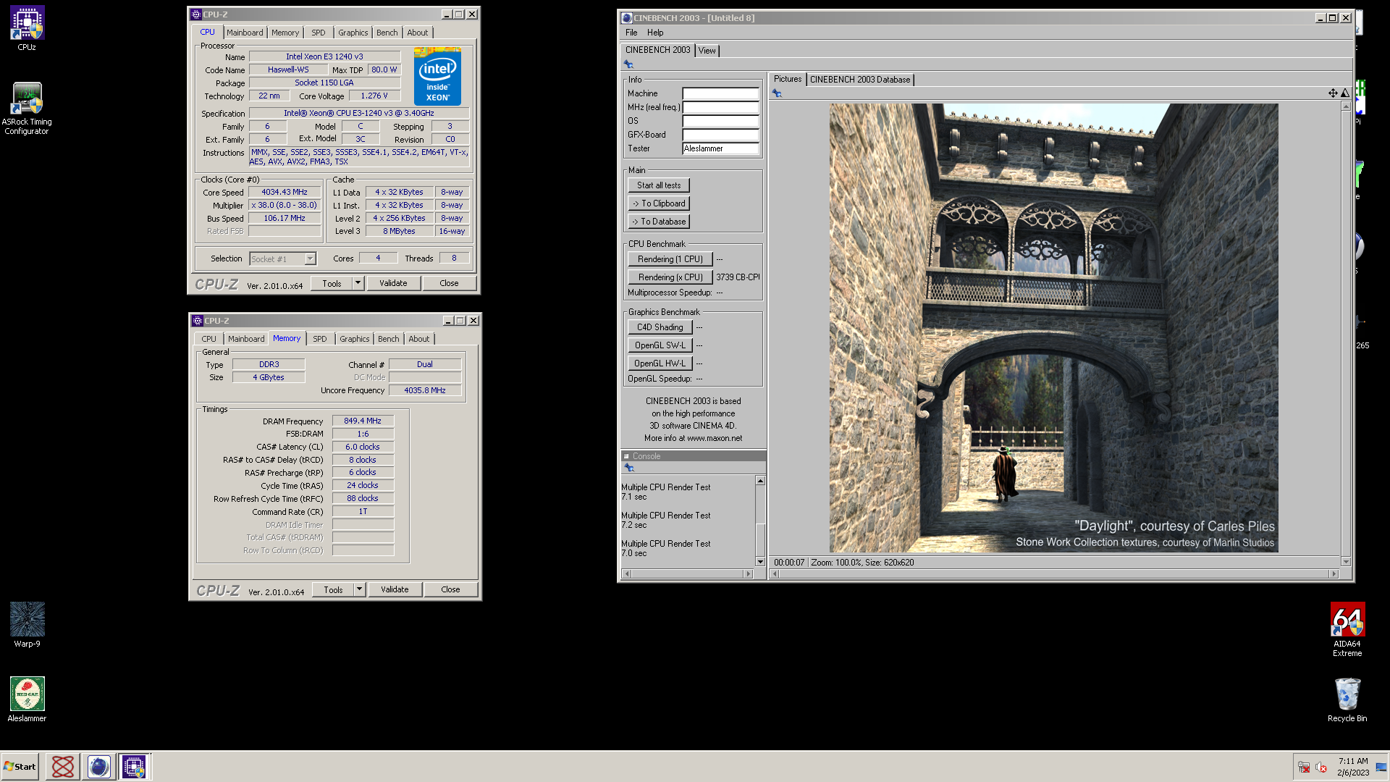Open the CINEBENCH 2003 Database tab
This screenshot has width=1390, height=782.
[x=859, y=80]
